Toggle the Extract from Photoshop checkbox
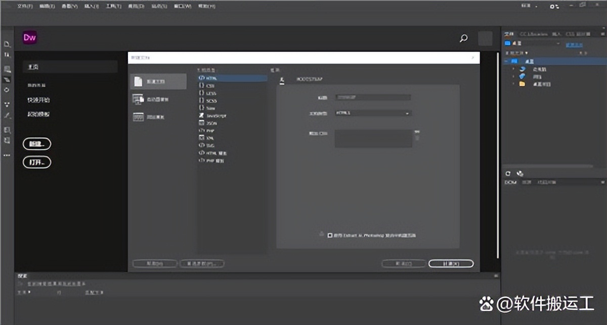Viewport: 607px width, 325px height. [330, 235]
